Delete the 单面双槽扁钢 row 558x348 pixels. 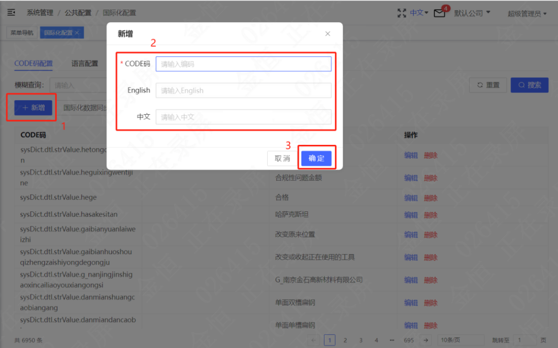click(x=431, y=303)
